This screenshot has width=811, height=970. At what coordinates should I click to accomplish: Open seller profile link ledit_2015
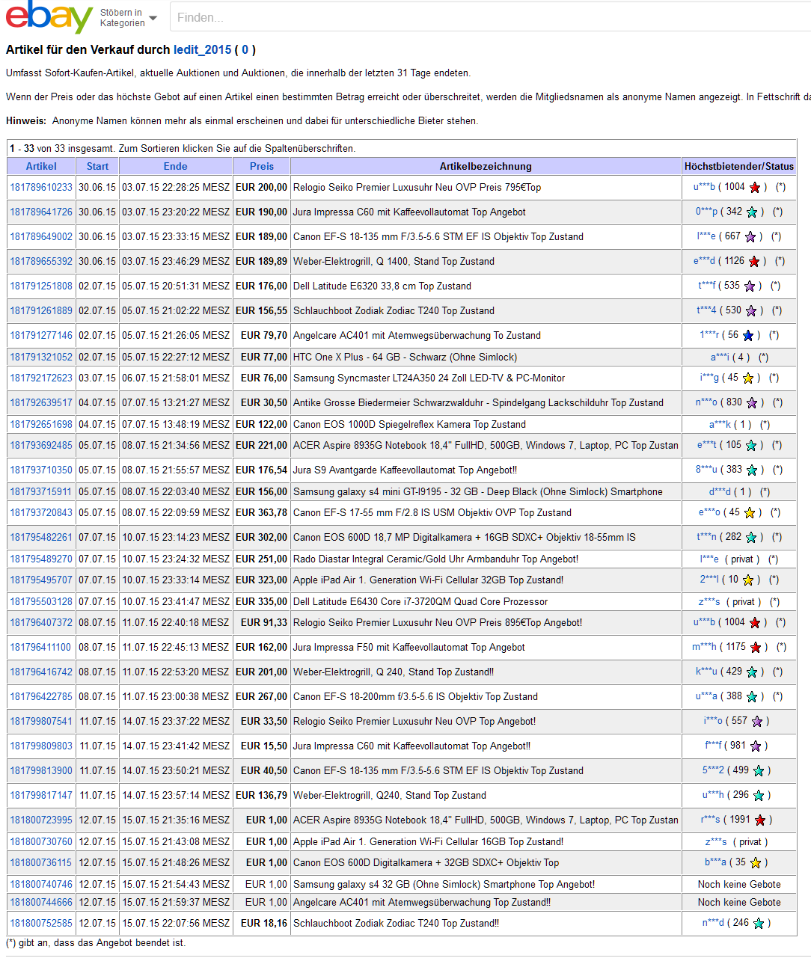[x=203, y=50]
